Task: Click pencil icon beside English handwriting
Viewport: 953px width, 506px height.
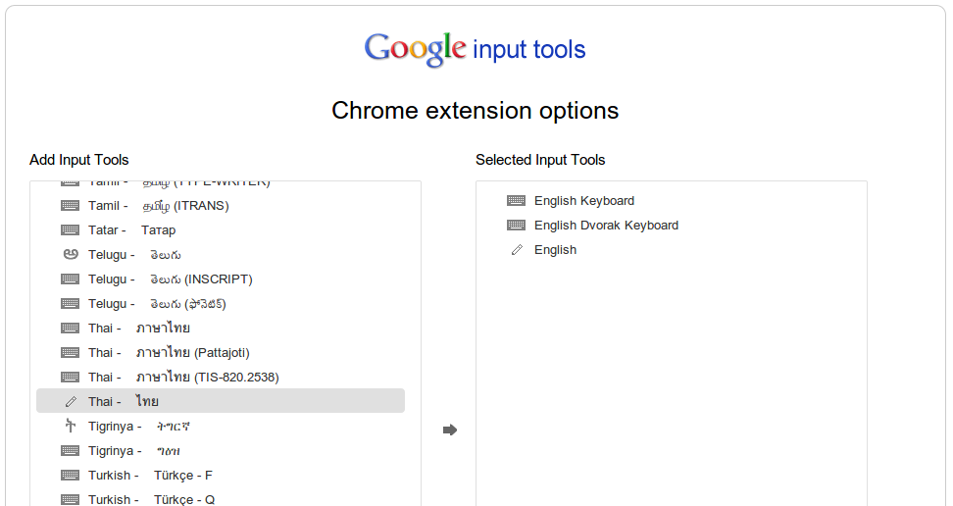Action: pos(517,250)
